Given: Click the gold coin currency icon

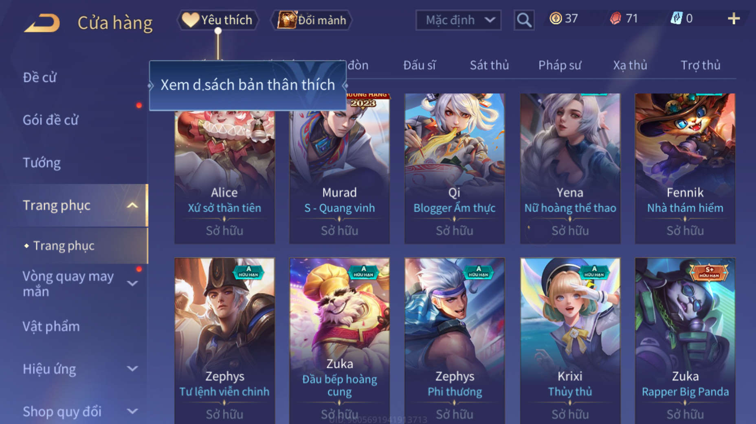Looking at the screenshot, I should click(x=556, y=18).
